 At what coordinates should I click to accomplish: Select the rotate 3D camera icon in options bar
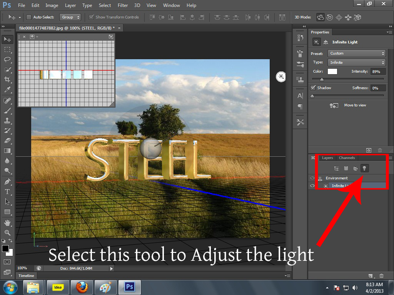(320, 17)
